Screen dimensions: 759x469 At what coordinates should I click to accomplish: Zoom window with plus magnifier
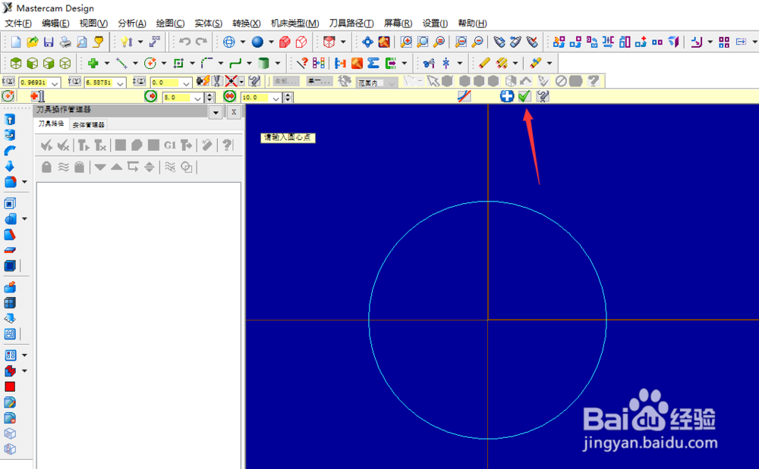click(x=406, y=42)
